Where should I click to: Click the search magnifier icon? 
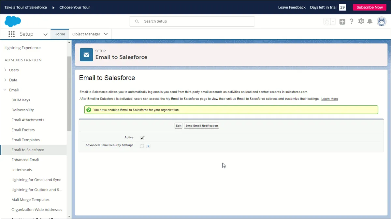pos(137,21)
